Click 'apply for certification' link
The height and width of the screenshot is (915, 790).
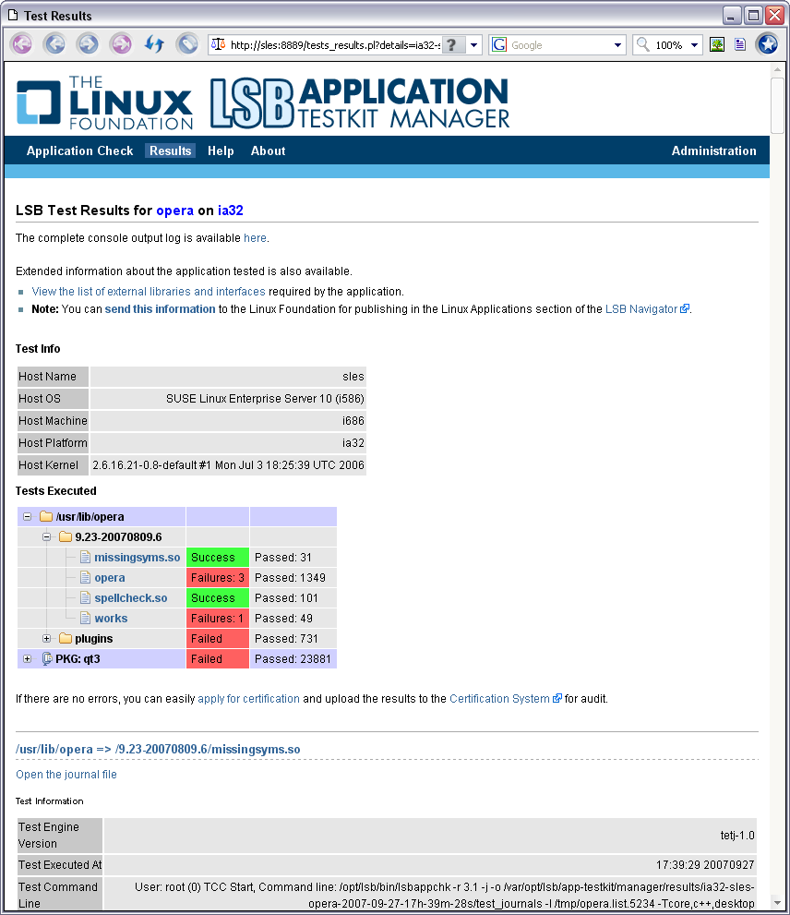pos(248,699)
